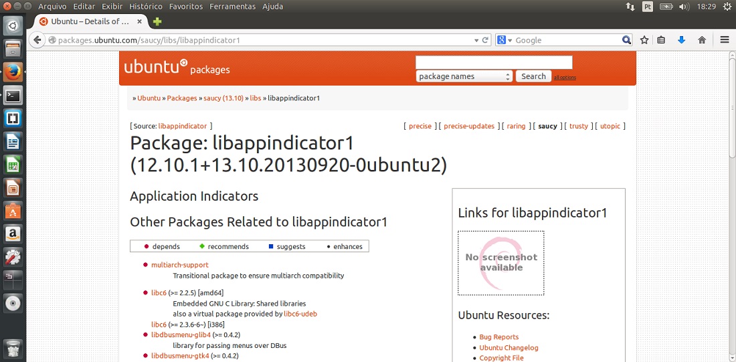Open the Google search engine selector dropdown

[x=504, y=40]
